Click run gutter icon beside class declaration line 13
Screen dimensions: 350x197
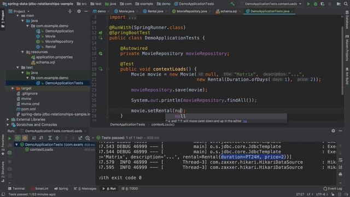click(101, 38)
